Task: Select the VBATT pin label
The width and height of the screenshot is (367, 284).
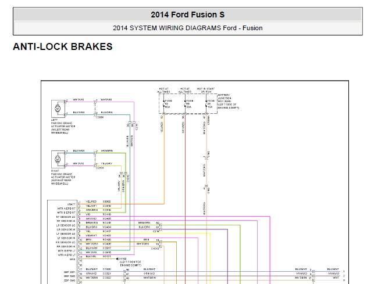Action: [72, 204]
